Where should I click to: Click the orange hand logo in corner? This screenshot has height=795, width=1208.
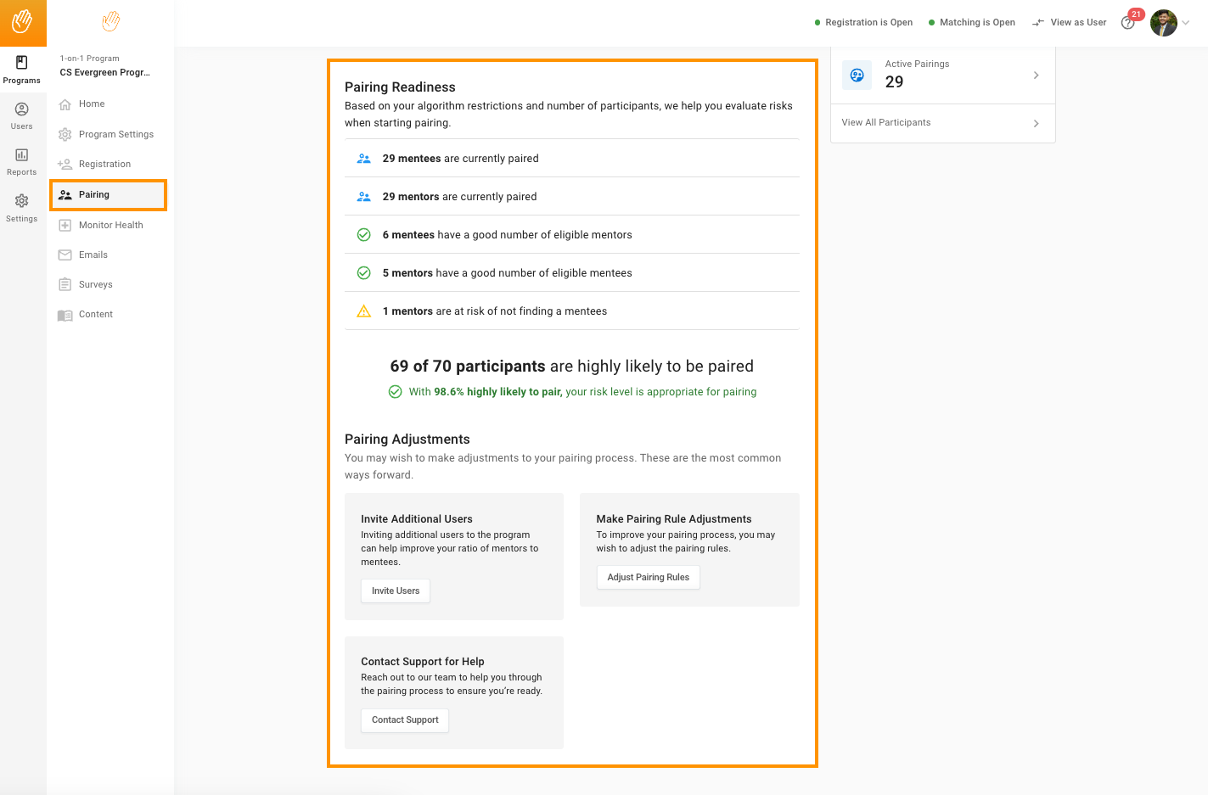click(22, 21)
